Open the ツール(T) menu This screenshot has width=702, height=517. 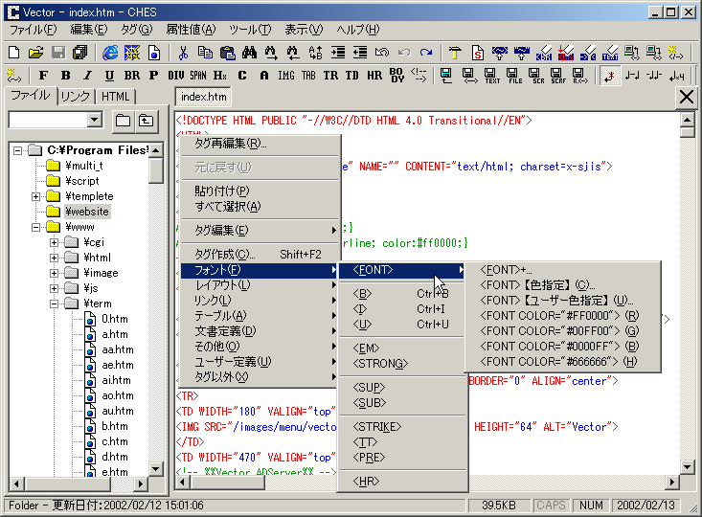250,30
